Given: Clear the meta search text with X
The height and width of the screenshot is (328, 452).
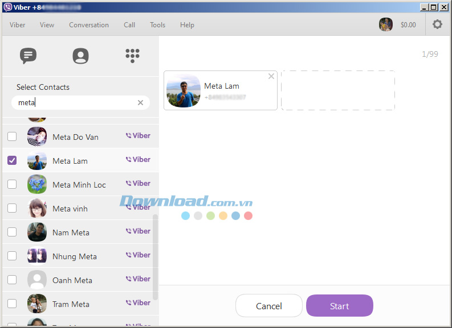Looking at the screenshot, I should (x=140, y=103).
